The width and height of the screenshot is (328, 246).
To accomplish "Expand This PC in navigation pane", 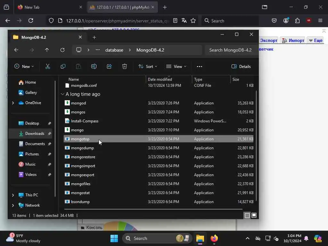I will click(x=13, y=195).
